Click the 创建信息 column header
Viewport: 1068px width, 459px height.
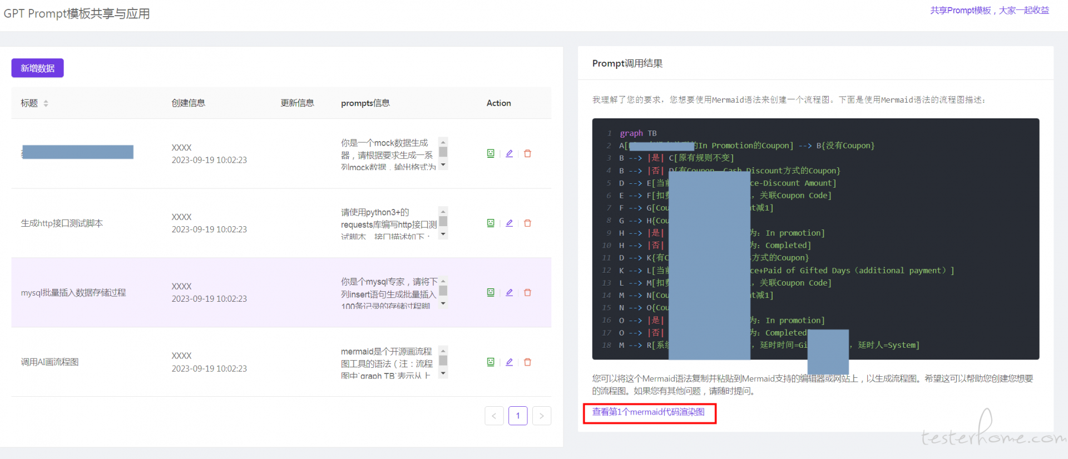point(188,103)
